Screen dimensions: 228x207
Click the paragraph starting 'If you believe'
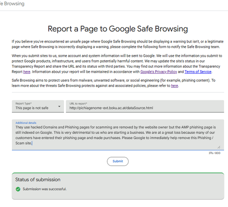coord(118,44)
